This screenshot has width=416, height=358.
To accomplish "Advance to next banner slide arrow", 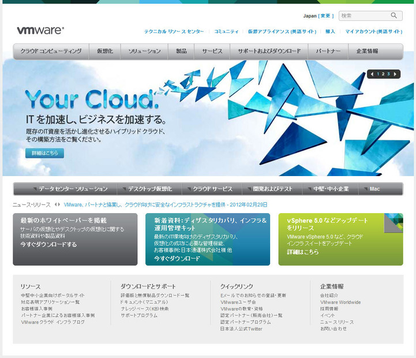I will point(395,74).
